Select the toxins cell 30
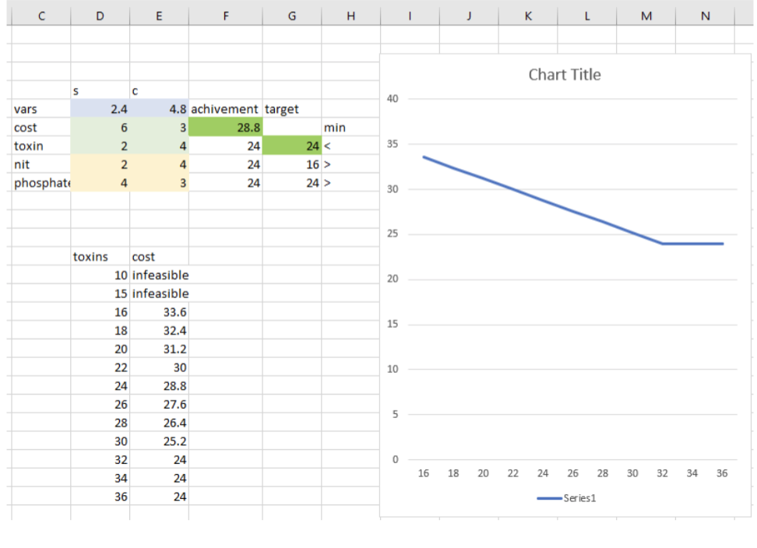This screenshot has width=757, height=548. (100, 441)
